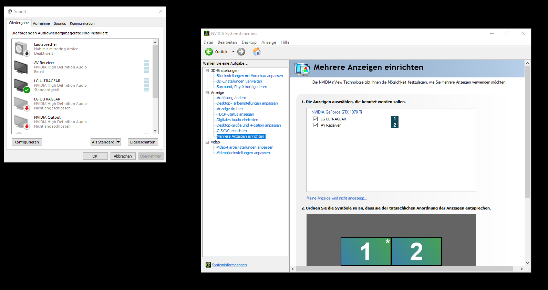Click LG ULTRAGEAR default device level meter
Viewport: 548px width, 290px height.
point(146,85)
